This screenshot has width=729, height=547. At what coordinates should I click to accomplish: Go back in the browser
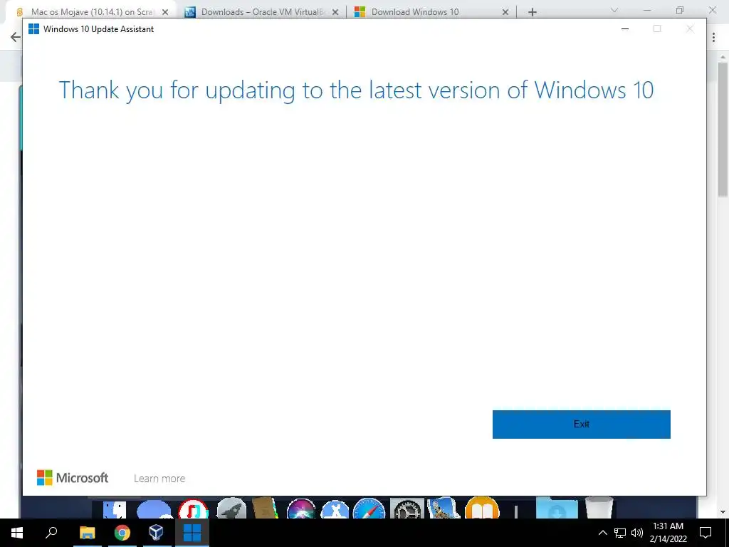click(x=16, y=37)
